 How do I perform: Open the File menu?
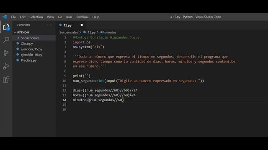tap(13, 17)
